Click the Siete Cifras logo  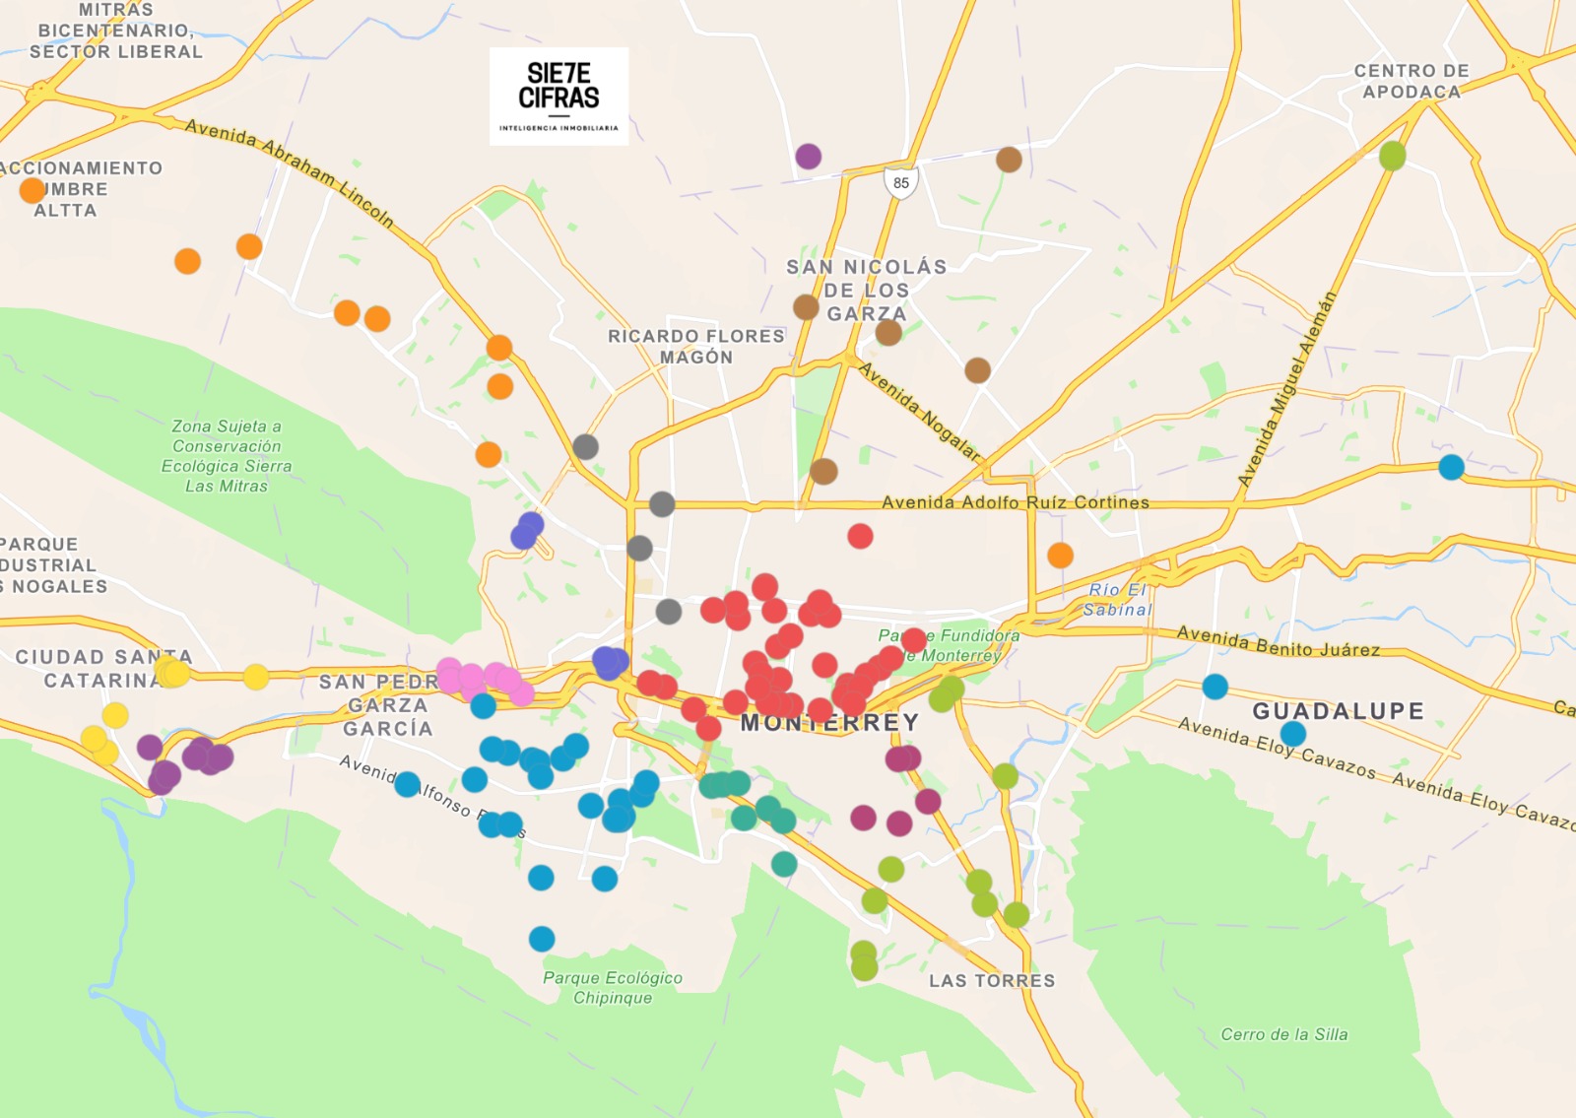pos(558,97)
